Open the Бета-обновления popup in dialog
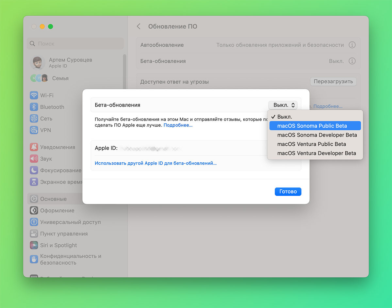Screen dimensions: 392x308 pyautogui.click(x=283, y=105)
